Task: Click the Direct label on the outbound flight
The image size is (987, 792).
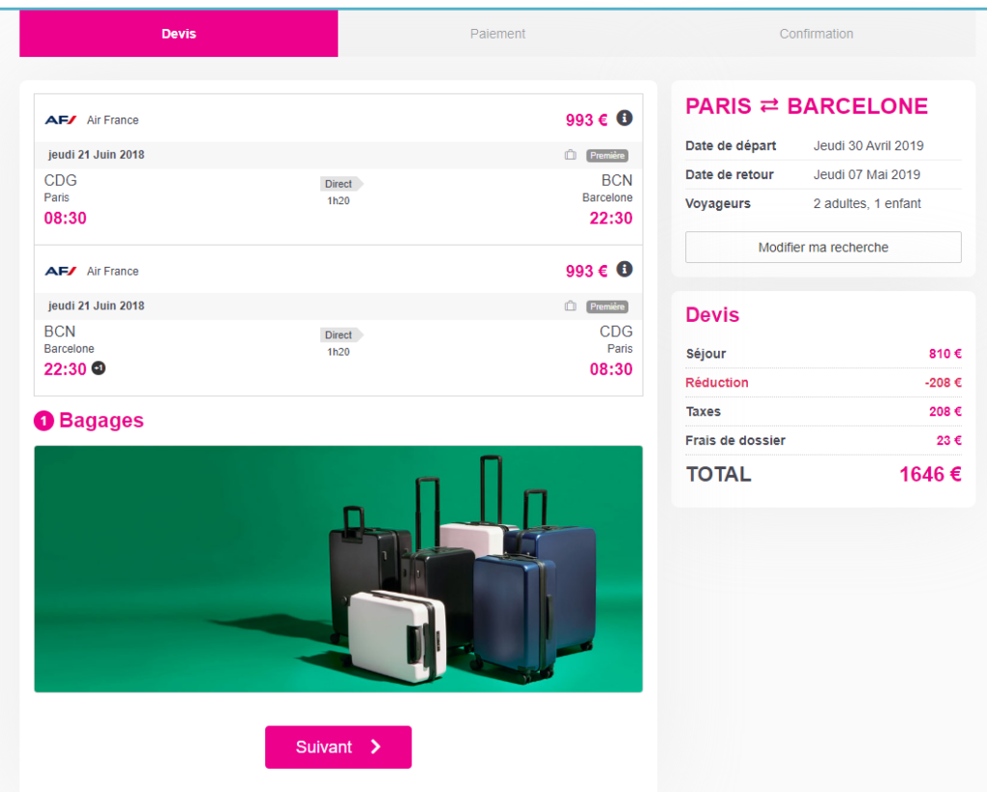Action: pyautogui.click(x=339, y=184)
